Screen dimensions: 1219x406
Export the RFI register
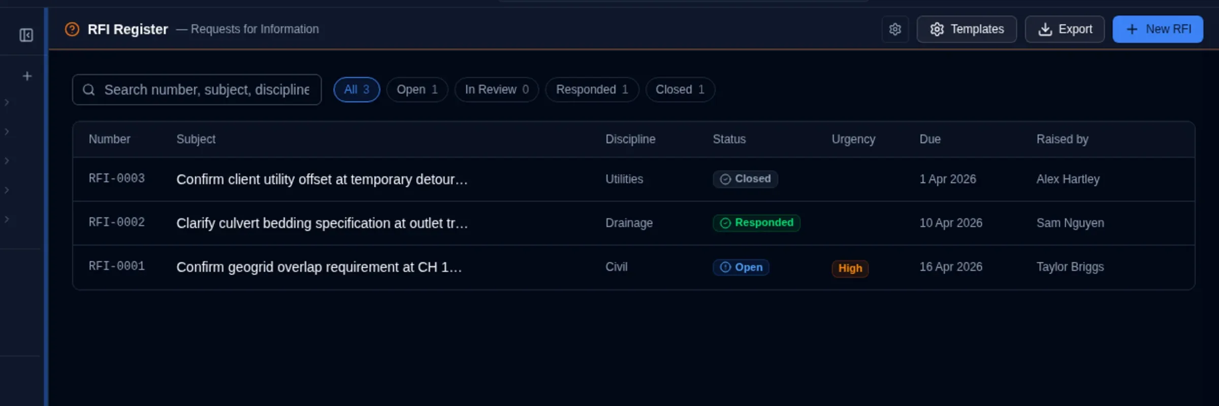click(x=1065, y=29)
